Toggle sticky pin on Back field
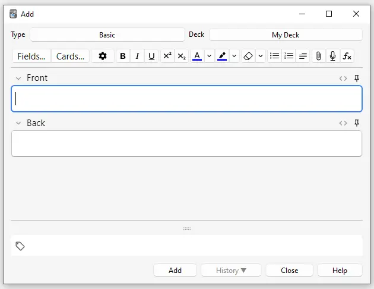The image size is (374, 289). (x=357, y=123)
